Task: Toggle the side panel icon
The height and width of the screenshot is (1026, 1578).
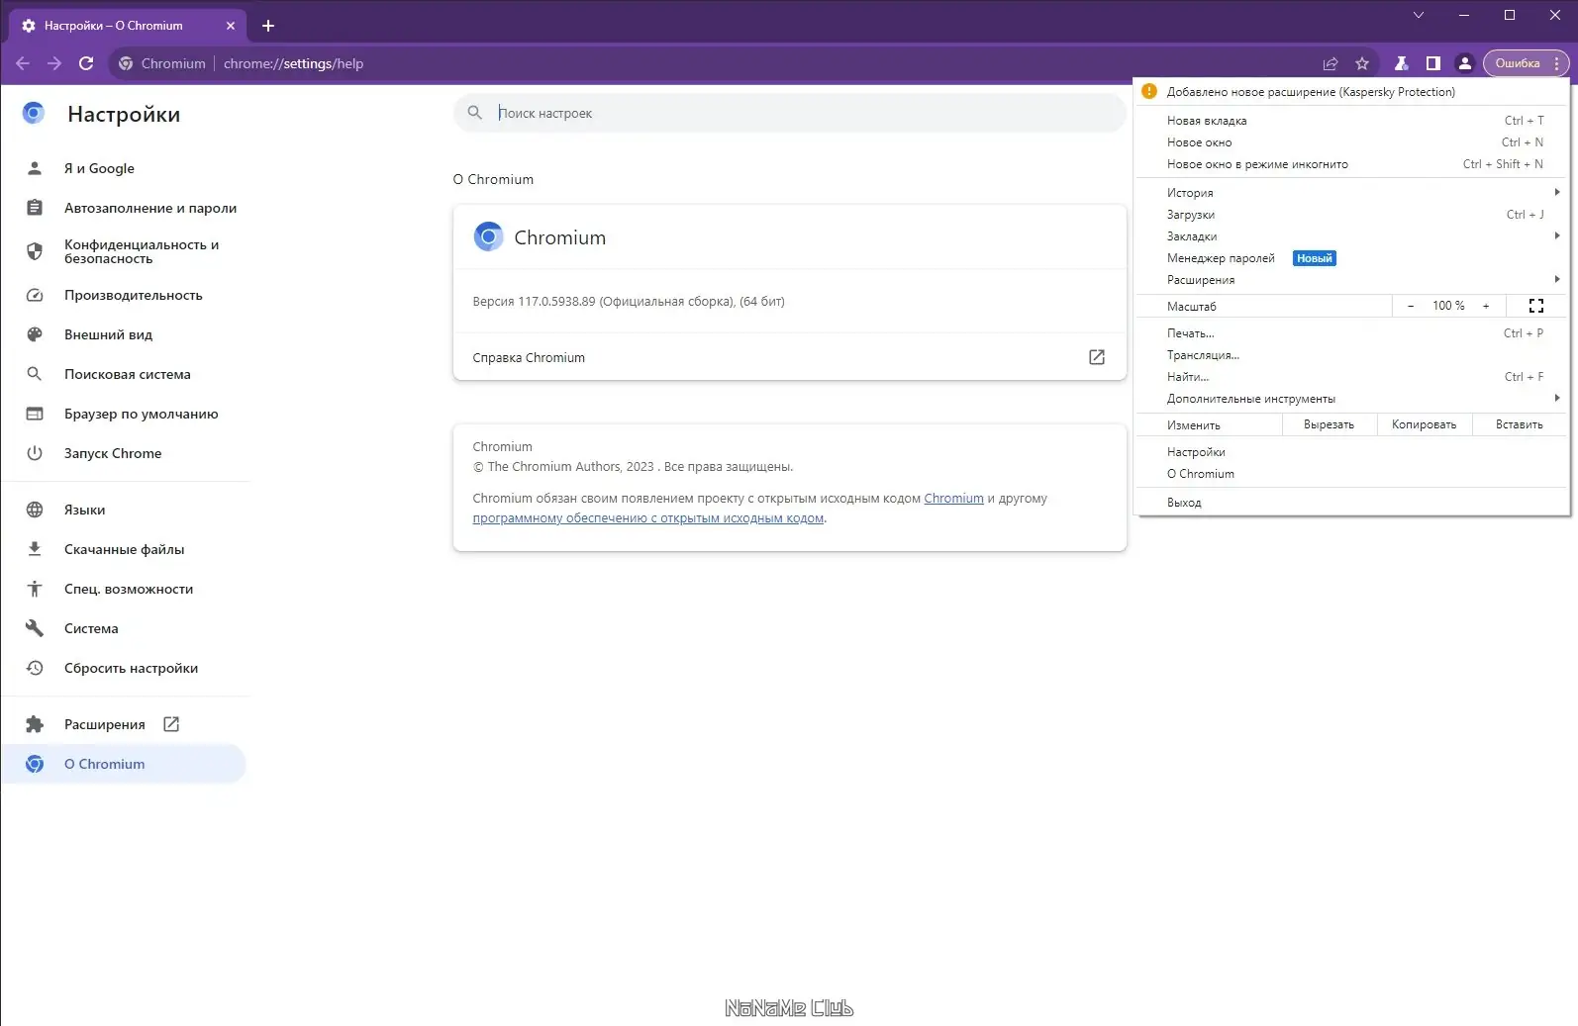Action: pos(1432,63)
